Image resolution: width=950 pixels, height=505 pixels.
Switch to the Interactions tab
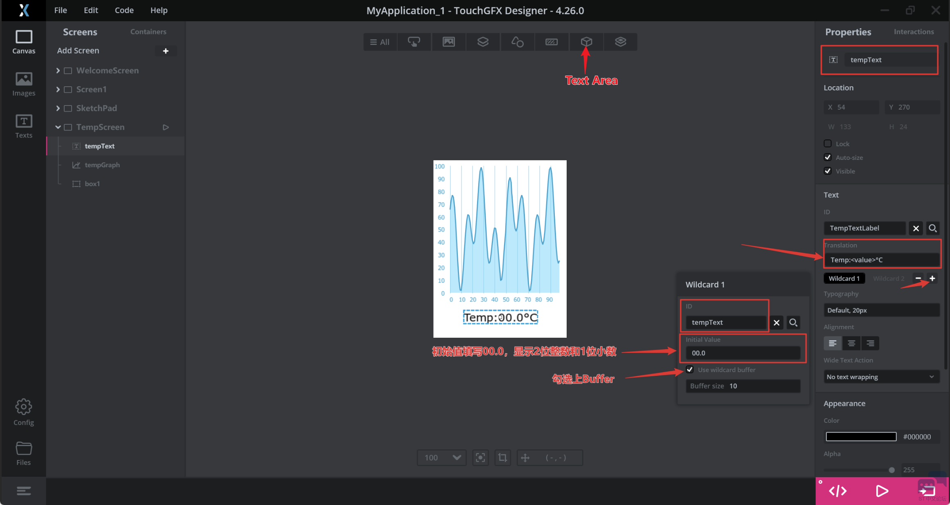pyautogui.click(x=914, y=31)
